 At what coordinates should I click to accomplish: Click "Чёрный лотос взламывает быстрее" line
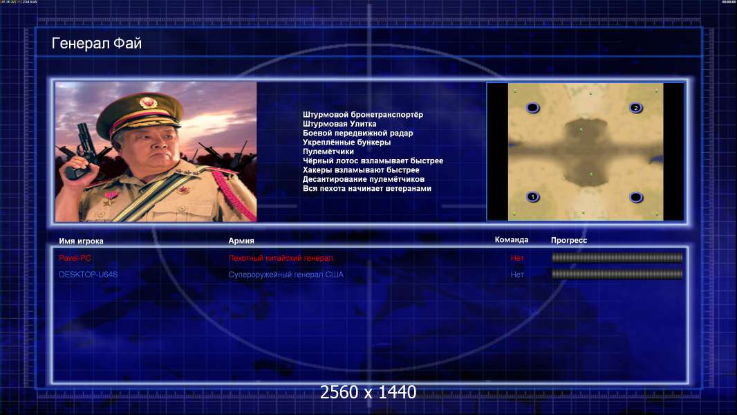pos(373,160)
